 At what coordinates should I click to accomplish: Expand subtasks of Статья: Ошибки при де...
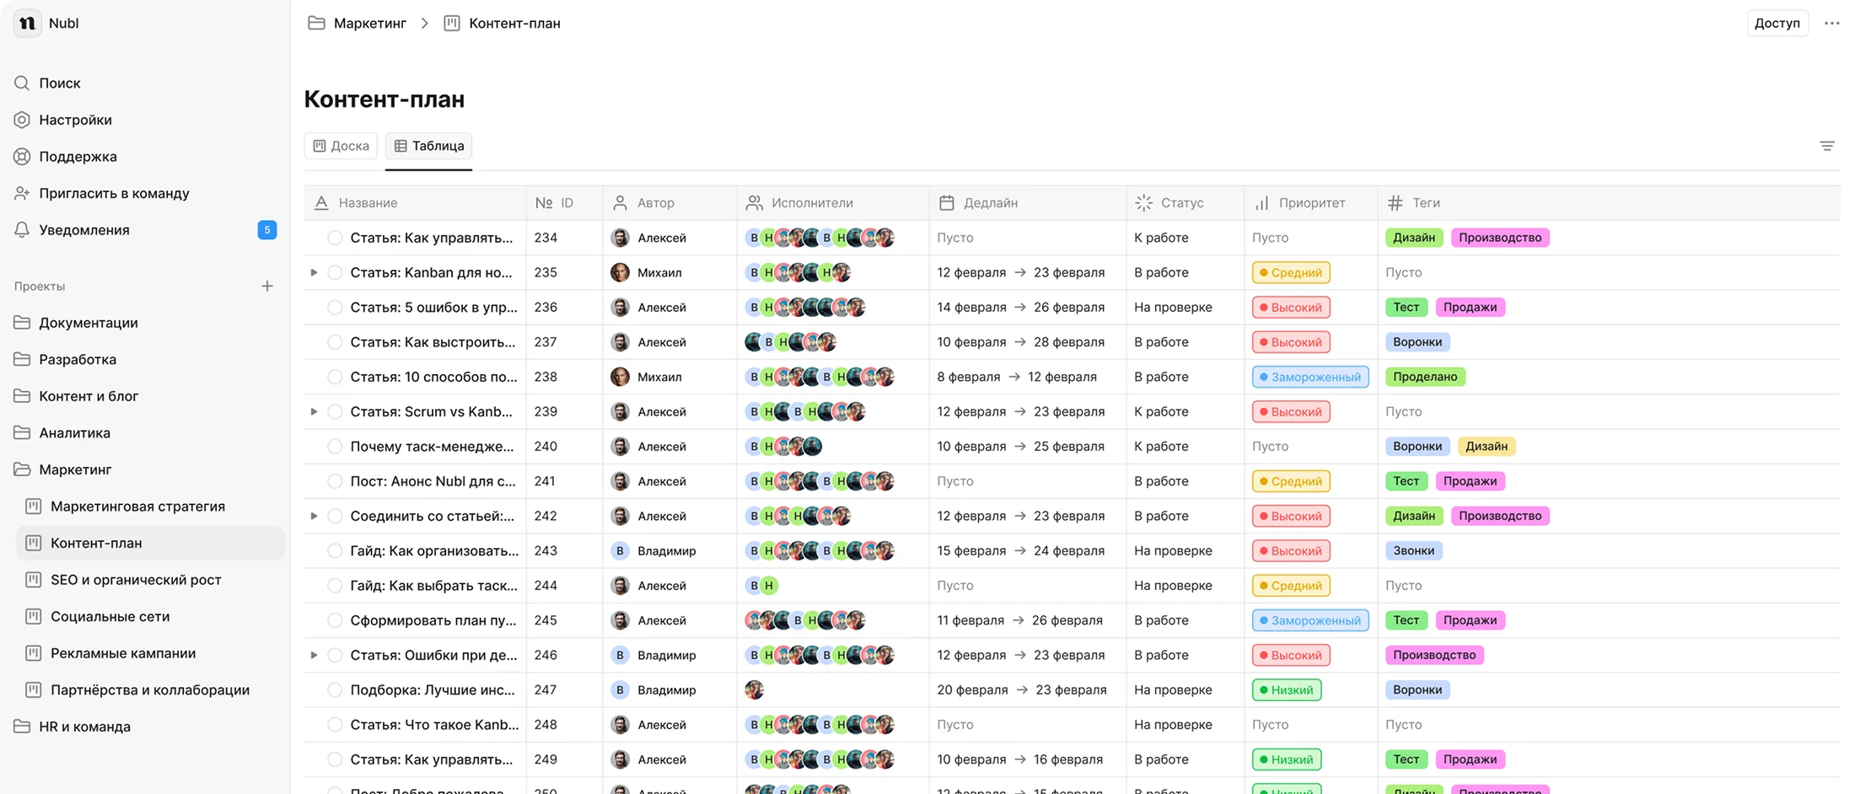pyautogui.click(x=314, y=655)
